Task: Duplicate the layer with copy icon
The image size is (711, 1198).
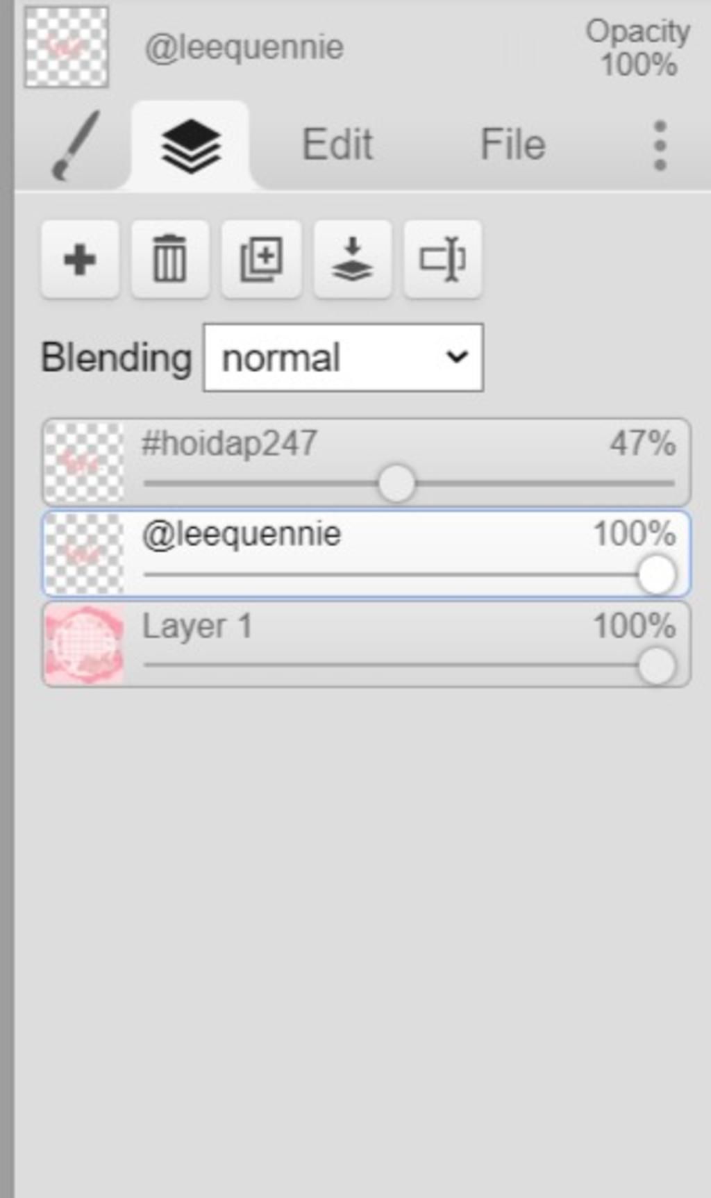Action: [261, 260]
